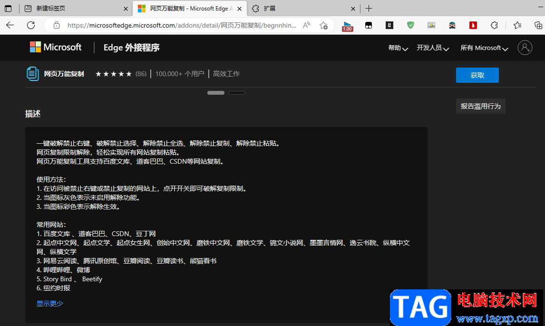
Task: Switch to the 新建标签页 tab
Action: (x=76, y=9)
